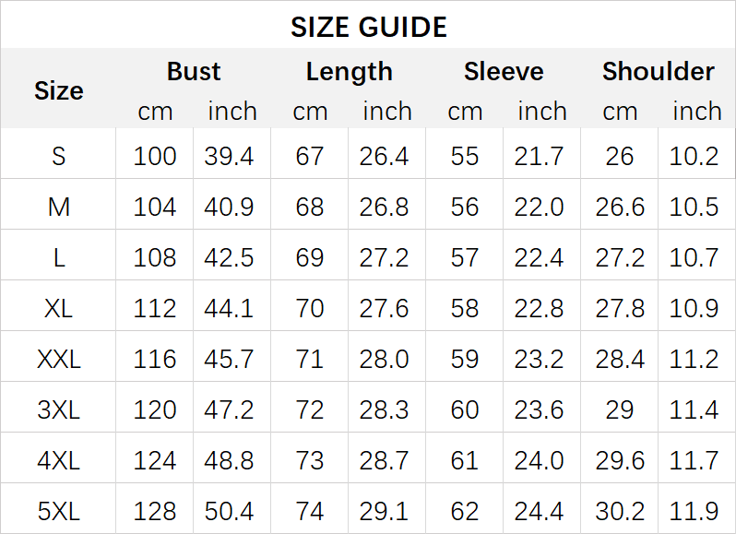Select the 3XL size row label
Image resolution: width=736 pixels, height=534 pixels.
point(58,409)
